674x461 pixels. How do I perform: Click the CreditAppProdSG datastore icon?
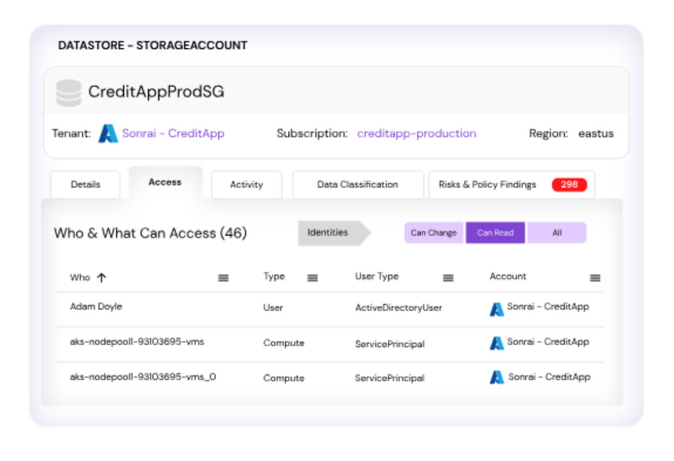(69, 92)
